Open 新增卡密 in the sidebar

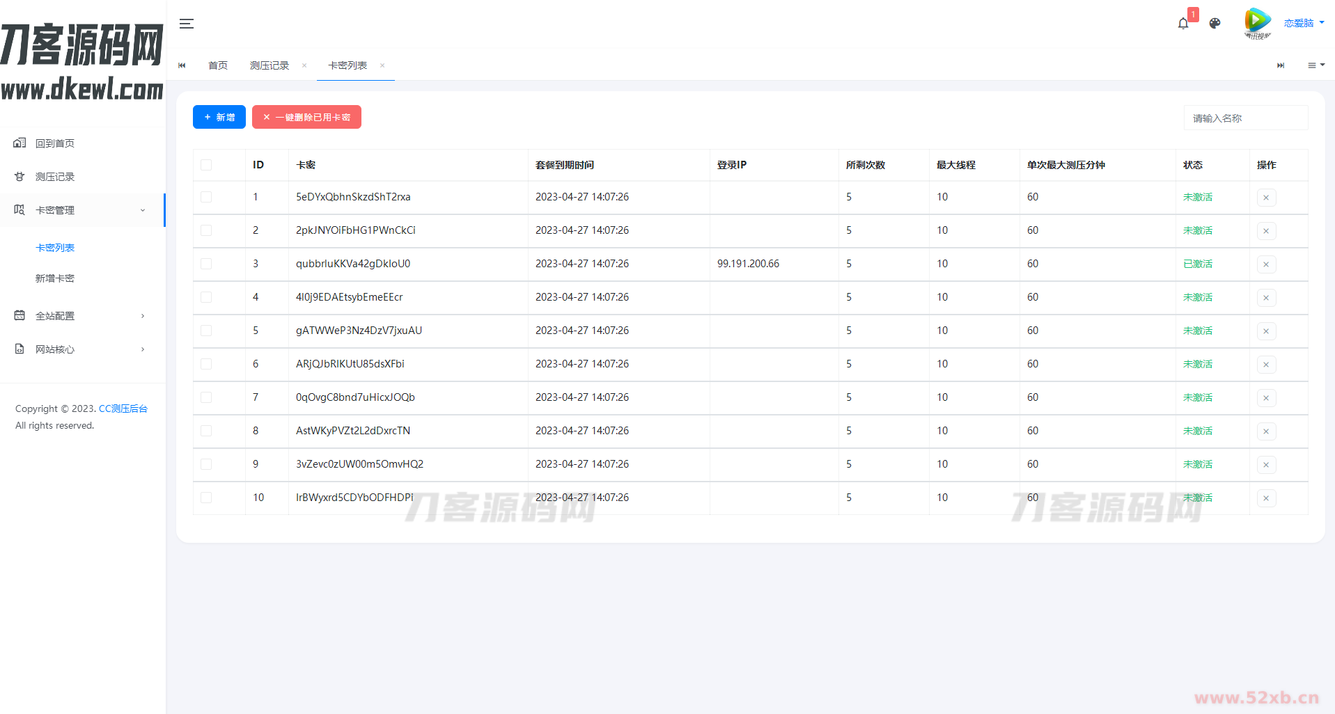tap(55, 278)
